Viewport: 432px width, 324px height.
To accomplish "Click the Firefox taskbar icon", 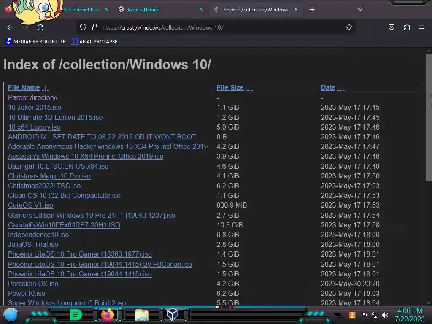I will click(108, 315).
